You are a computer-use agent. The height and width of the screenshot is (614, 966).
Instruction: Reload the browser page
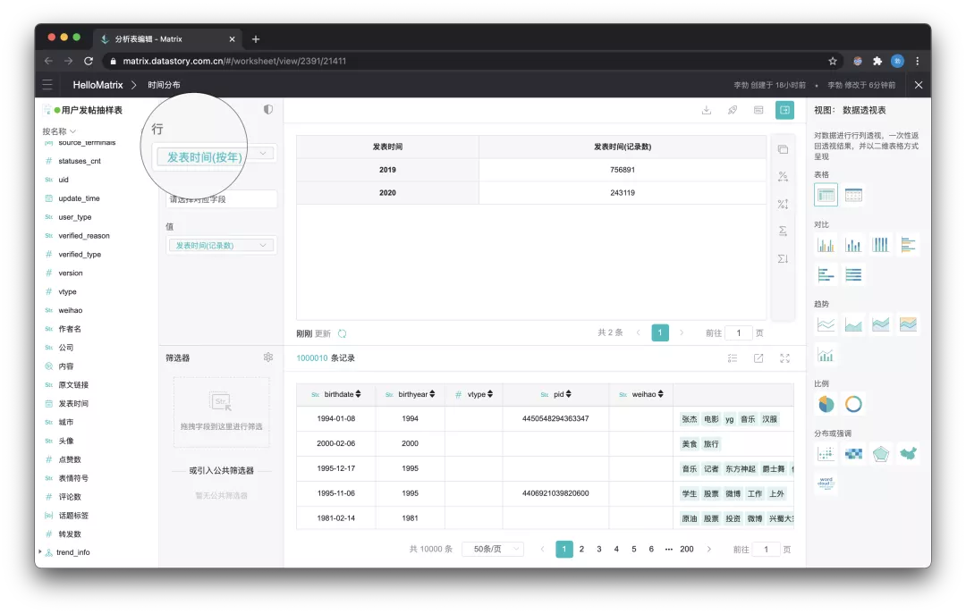[x=88, y=61]
